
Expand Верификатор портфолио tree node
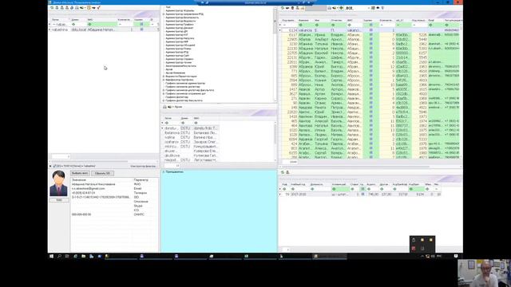tap(164, 80)
